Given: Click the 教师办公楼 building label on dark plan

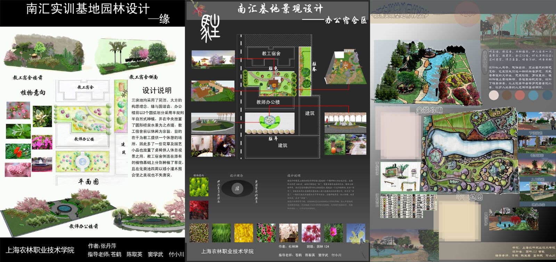Looking at the screenshot, I should 268,102.
